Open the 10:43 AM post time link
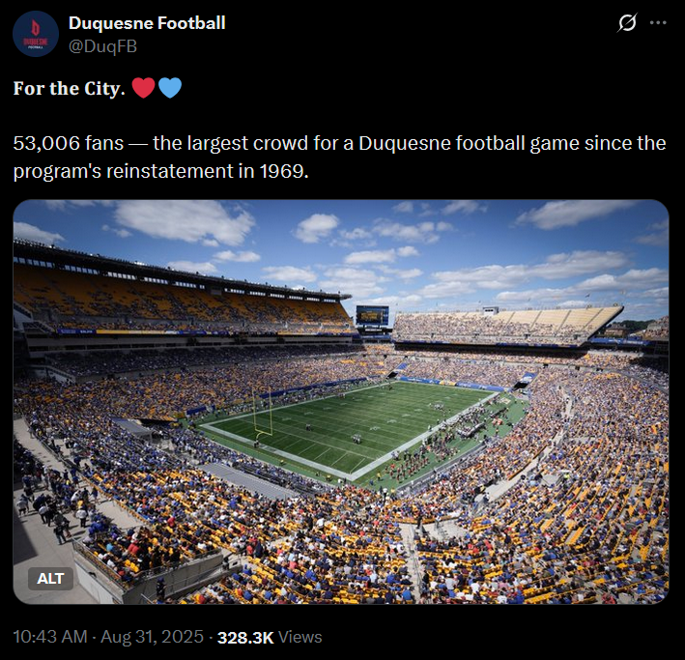 (50, 637)
